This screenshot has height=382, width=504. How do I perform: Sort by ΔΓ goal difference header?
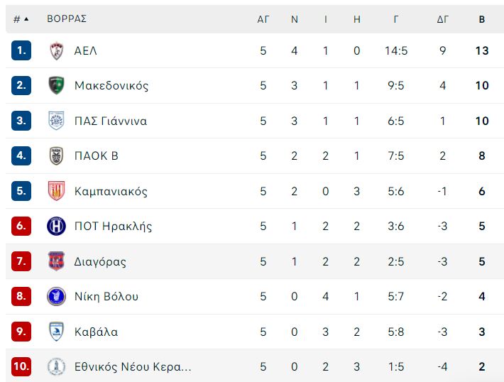(x=442, y=19)
